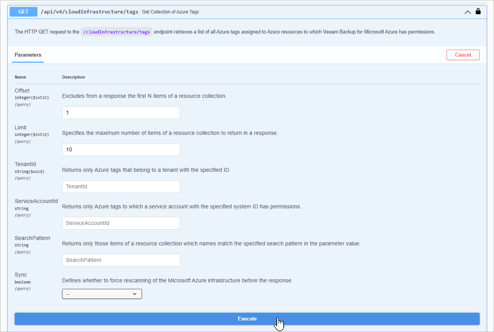Viewport: 494px width, 332px height.
Task: Click the Sync parameter name
Action: [21, 275]
